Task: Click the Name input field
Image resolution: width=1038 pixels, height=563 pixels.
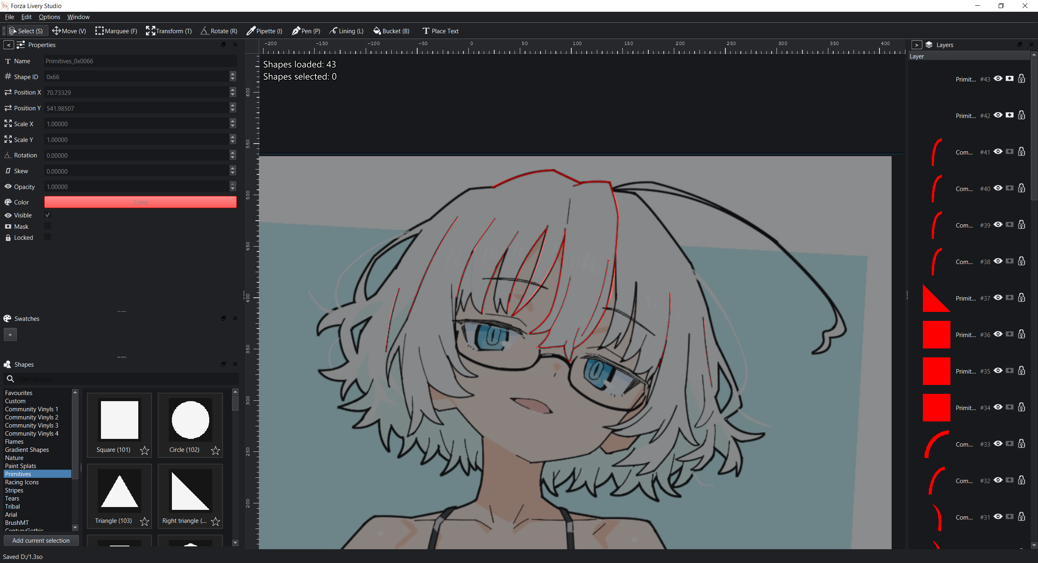Action: (140, 61)
